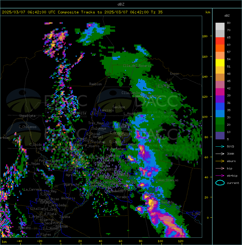Click the La_Carrera place label

pos(33,189)
